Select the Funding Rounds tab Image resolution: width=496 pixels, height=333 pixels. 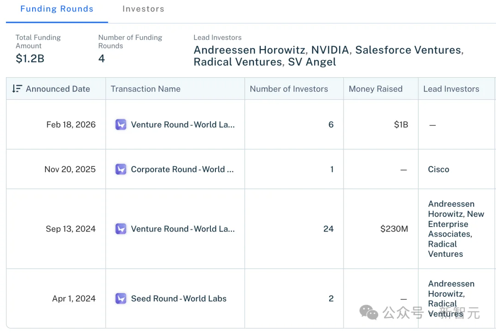pyautogui.click(x=57, y=9)
